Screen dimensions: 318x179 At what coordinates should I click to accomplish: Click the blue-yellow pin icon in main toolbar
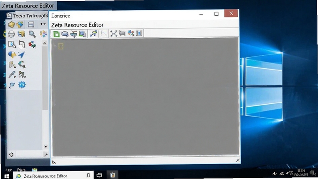click(x=93, y=33)
